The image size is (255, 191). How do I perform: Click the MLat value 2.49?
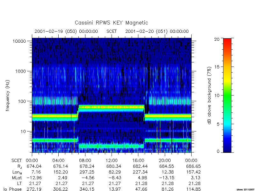(x=62, y=178)
